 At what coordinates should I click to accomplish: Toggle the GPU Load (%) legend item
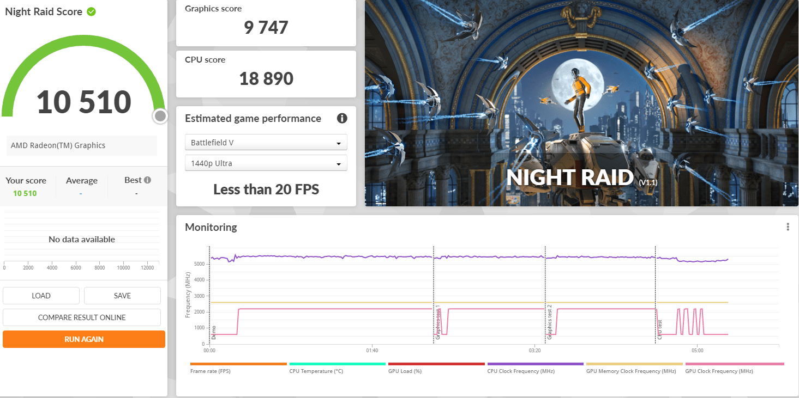436,368
